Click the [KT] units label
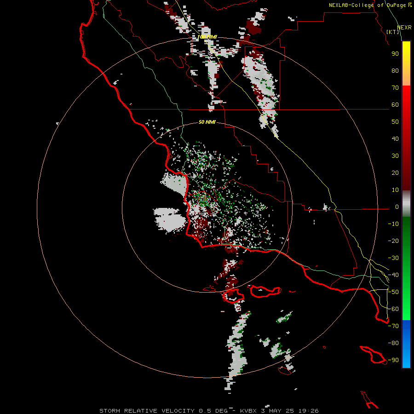The height and width of the screenshot is (414, 414). coord(393,32)
